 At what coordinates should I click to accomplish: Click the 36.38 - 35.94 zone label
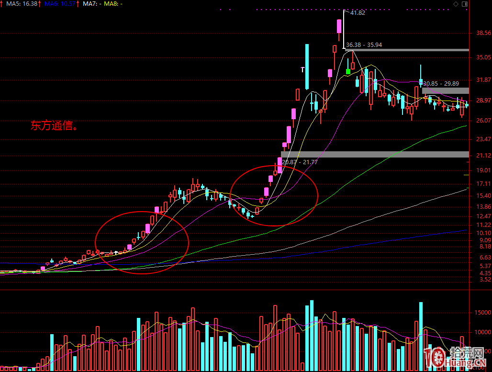tap(364, 45)
